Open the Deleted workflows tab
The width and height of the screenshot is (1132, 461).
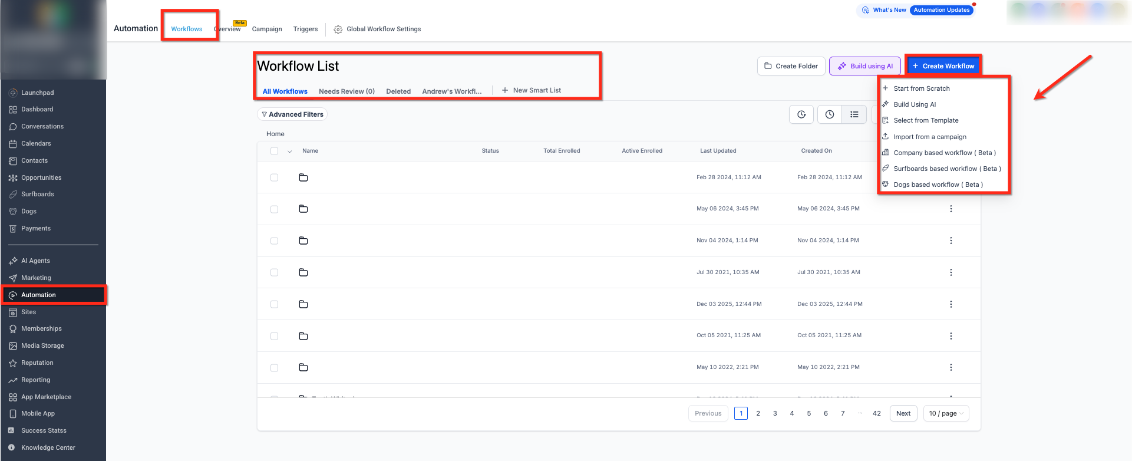point(398,91)
